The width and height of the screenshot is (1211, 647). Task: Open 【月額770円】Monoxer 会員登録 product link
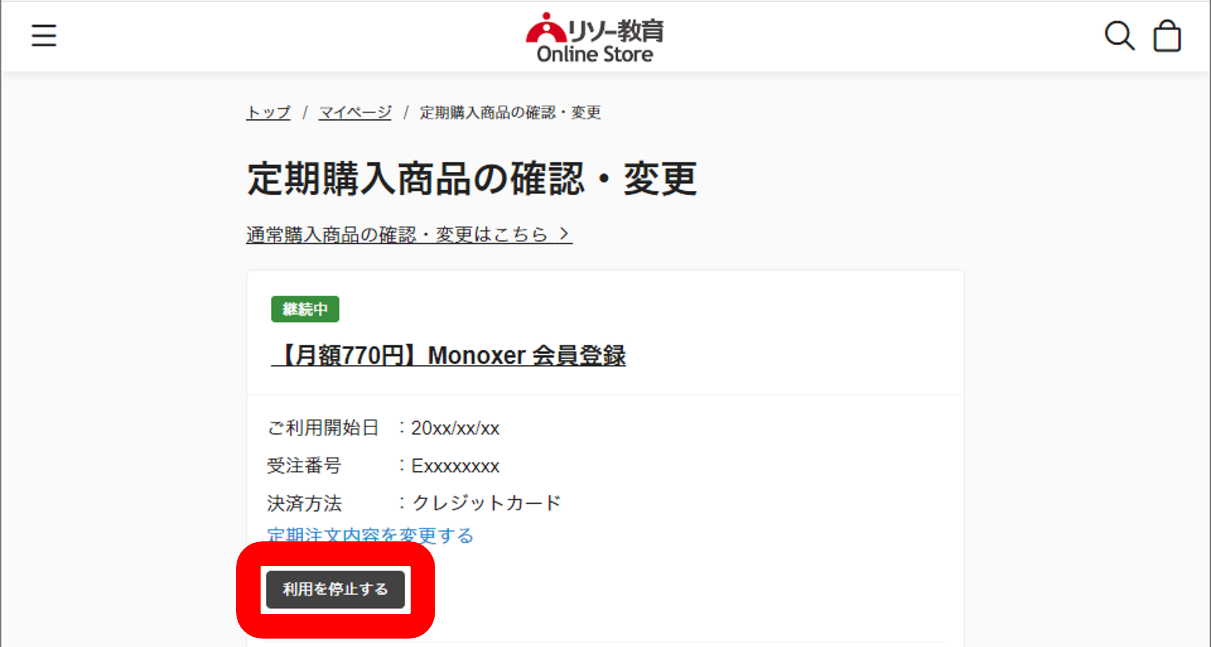click(x=448, y=355)
